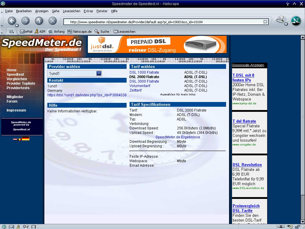Reload the page with the Reload button
The width and height of the screenshot is (305, 229).
39,21
